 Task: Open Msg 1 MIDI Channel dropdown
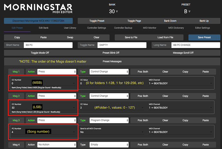pos(181,83)
